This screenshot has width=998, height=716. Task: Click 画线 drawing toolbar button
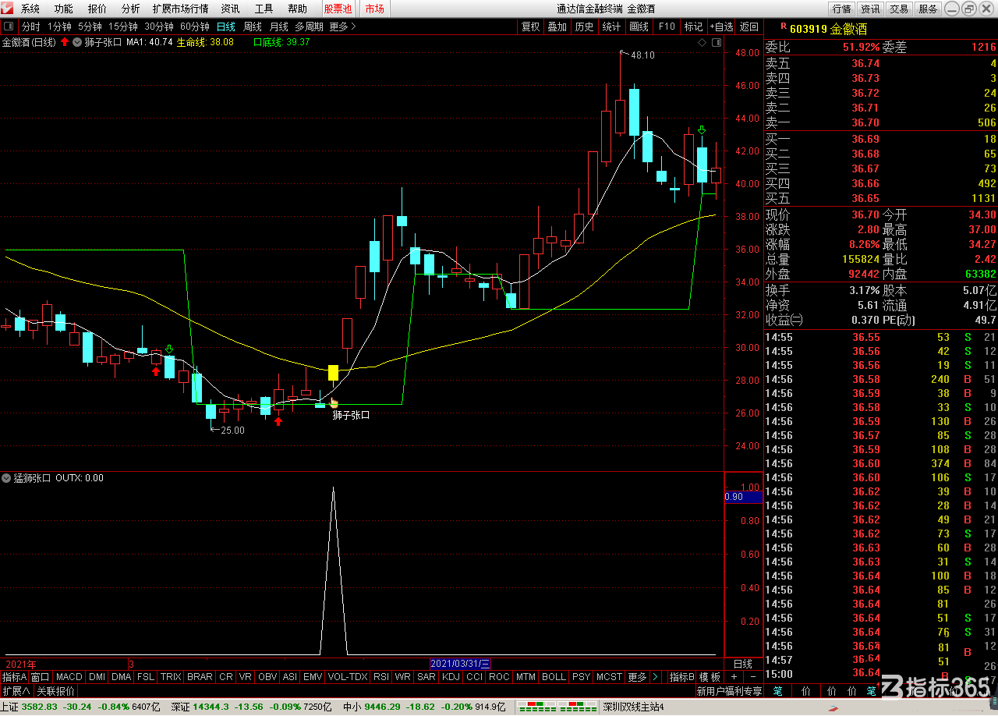[x=639, y=27]
